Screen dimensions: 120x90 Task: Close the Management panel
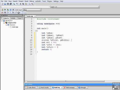22,15
